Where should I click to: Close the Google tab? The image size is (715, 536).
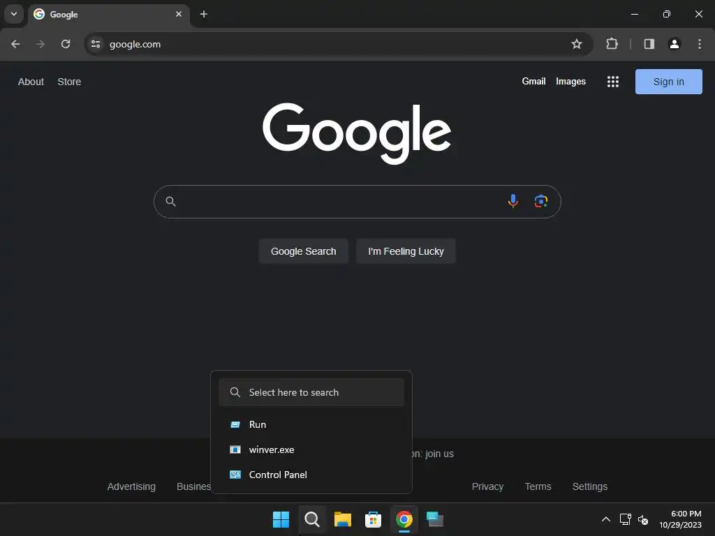pyautogui.click(x=179, y=14)
